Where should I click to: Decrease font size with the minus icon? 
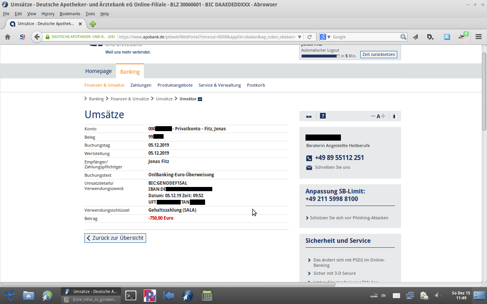coord(373,116)
